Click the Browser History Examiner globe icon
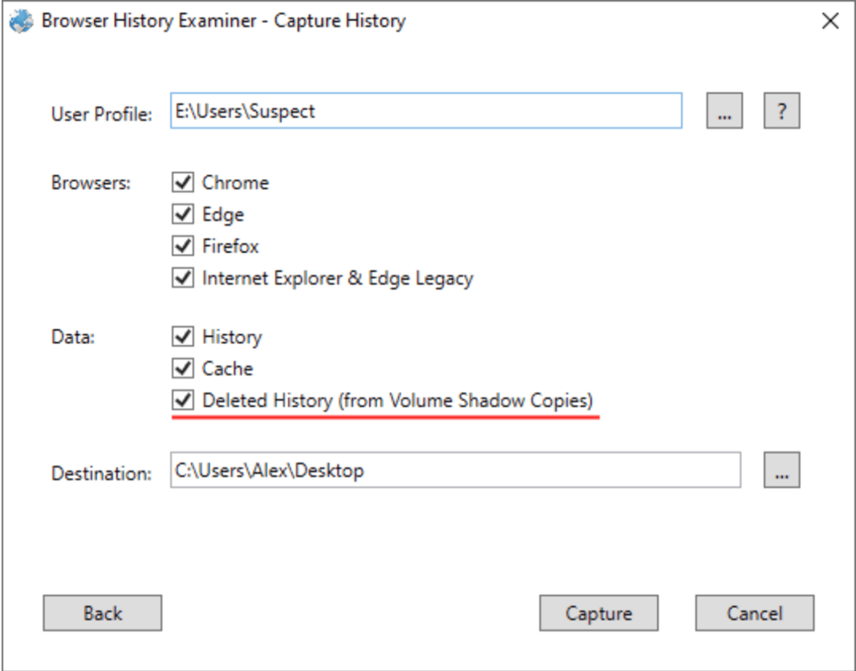 (x=22, y=22)
